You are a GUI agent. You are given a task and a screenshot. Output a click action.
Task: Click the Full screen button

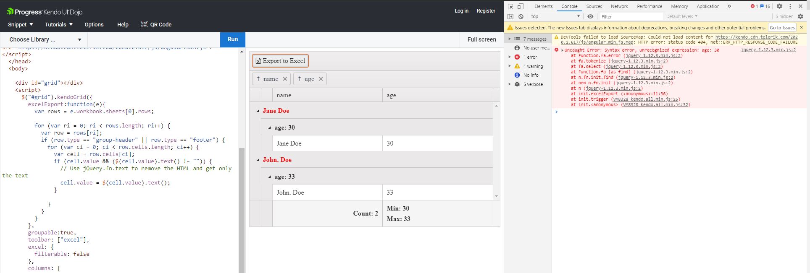pyautogui.click(x=481, y=39)
